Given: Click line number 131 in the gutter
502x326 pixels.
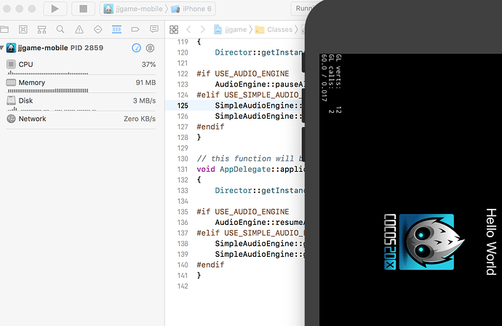Looking at the screenshot, I should (x=183, y=169).
